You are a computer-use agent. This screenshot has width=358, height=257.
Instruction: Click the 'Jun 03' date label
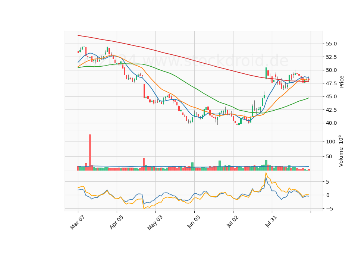194,222
